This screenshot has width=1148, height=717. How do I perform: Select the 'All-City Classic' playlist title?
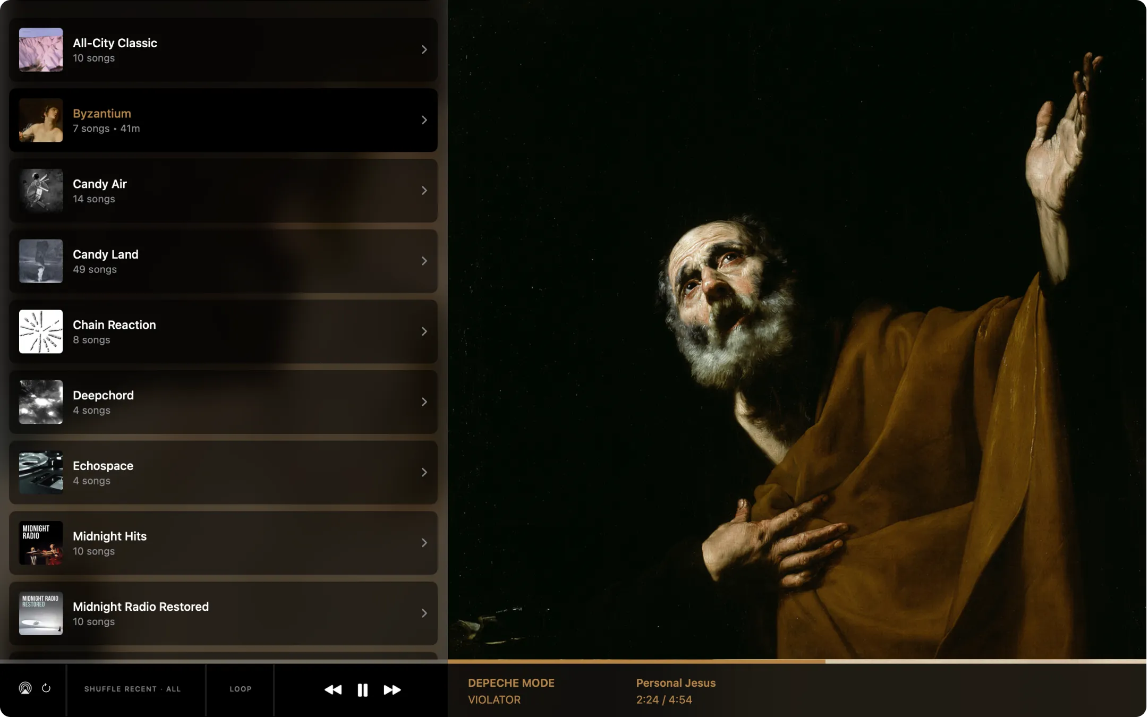click(x=115, y=43)
